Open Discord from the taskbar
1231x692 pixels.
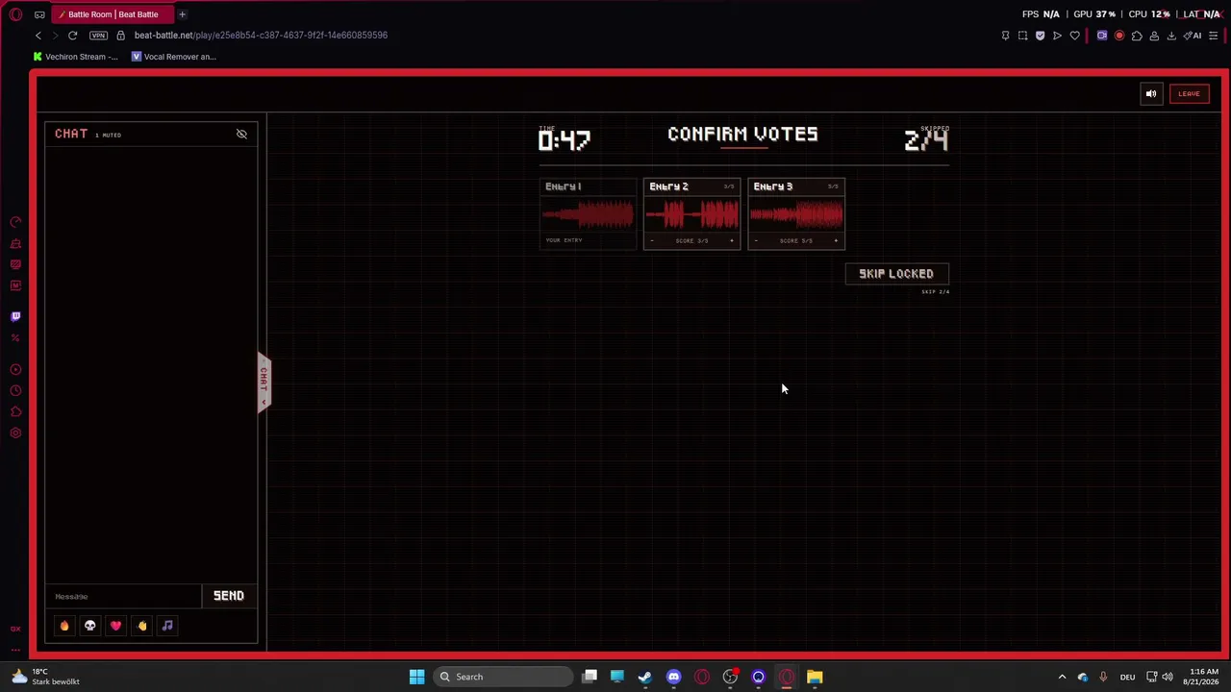point(673,677)
